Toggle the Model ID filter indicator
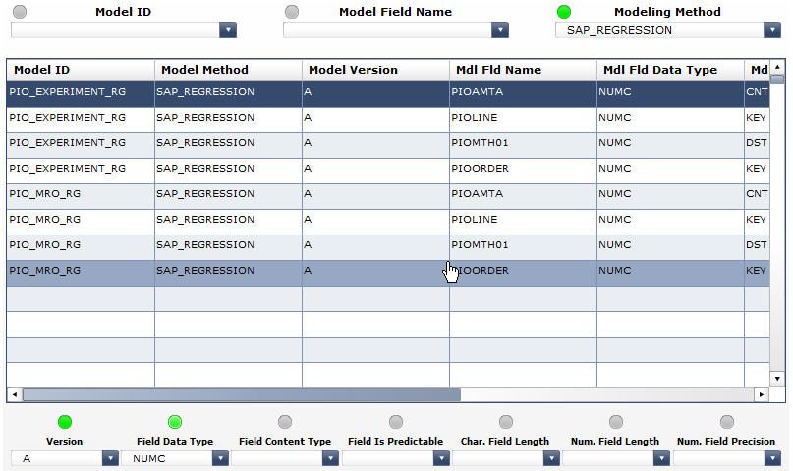Viewport: 793px width, 471px height. pyautogui.click(x=20, y=12)
